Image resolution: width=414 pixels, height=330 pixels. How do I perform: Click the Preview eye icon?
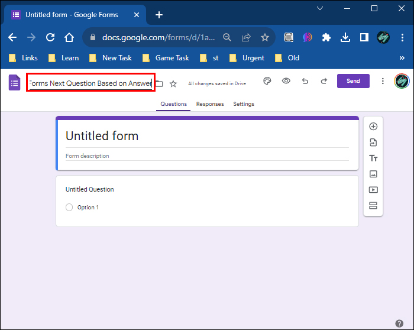[x=286, y=81]
